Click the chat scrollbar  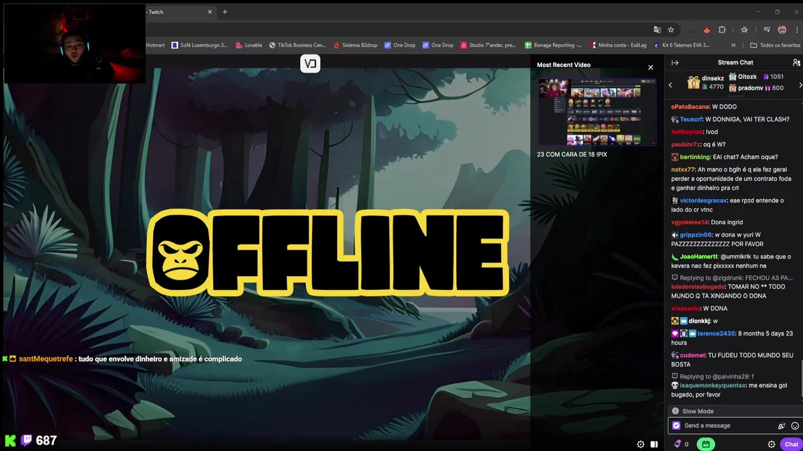[x=801, y=378]
